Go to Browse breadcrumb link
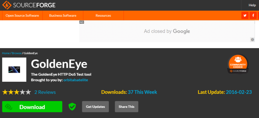This screenshot has width=259, height=118. click(17, 53)
